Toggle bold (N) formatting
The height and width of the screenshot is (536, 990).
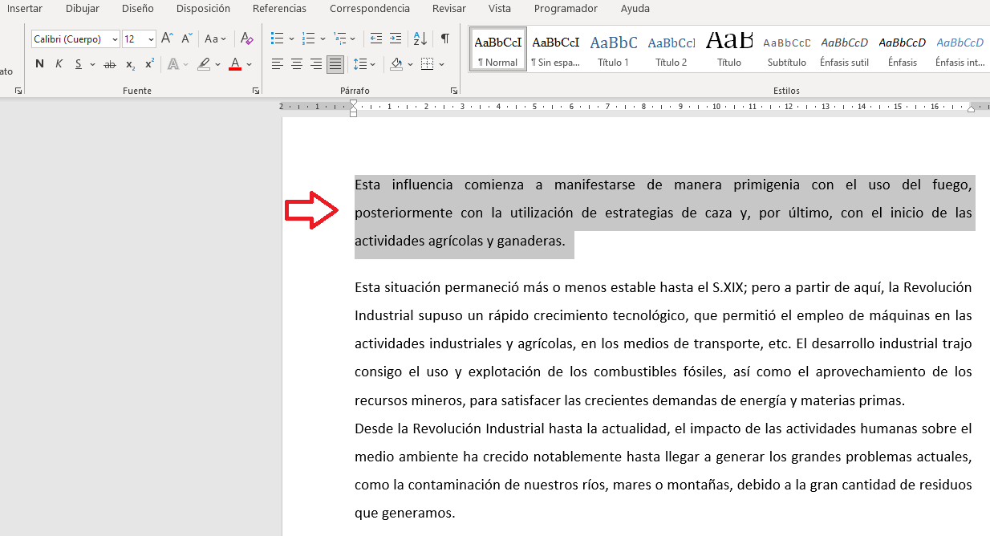39,64
